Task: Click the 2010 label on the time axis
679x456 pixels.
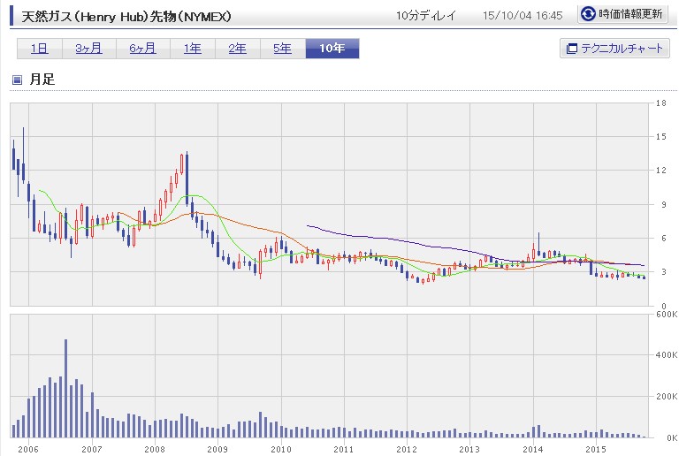Action: [x=280, y=448]
